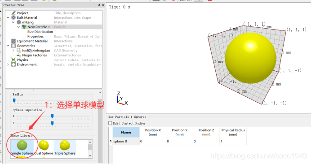Click the Sphere Separation X slider handle
Image resolution: width=311 pixels, height=164 pixels.
point(52,116)
